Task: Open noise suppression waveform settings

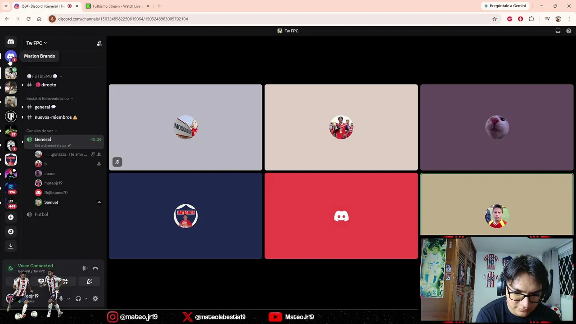Action: pos(85,268)
